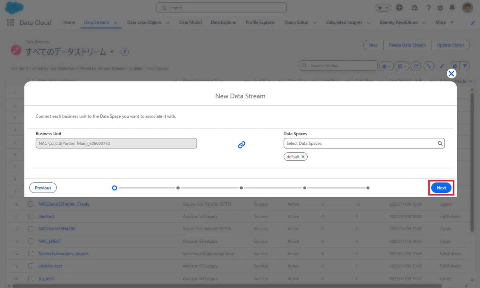The height and width of the screenshot is (288, 480).
Task: Open Global Actions plus icon
Action: (x=399, y=8)
